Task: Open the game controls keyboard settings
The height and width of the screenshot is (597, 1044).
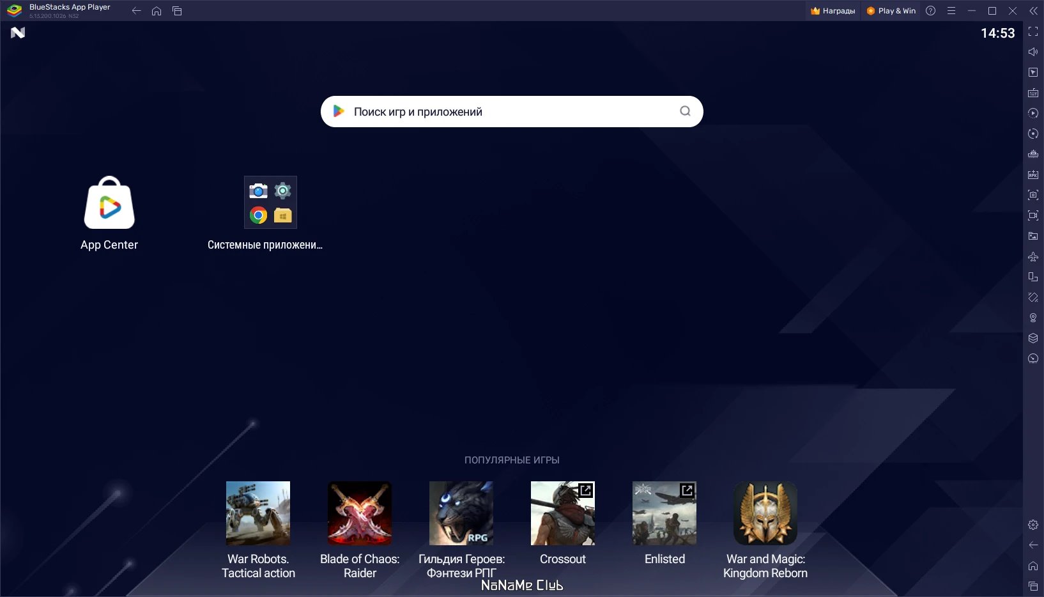Action: click(1033, 93)
